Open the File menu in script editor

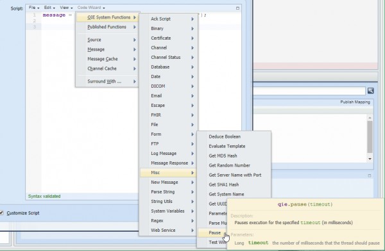pos(34,8)
